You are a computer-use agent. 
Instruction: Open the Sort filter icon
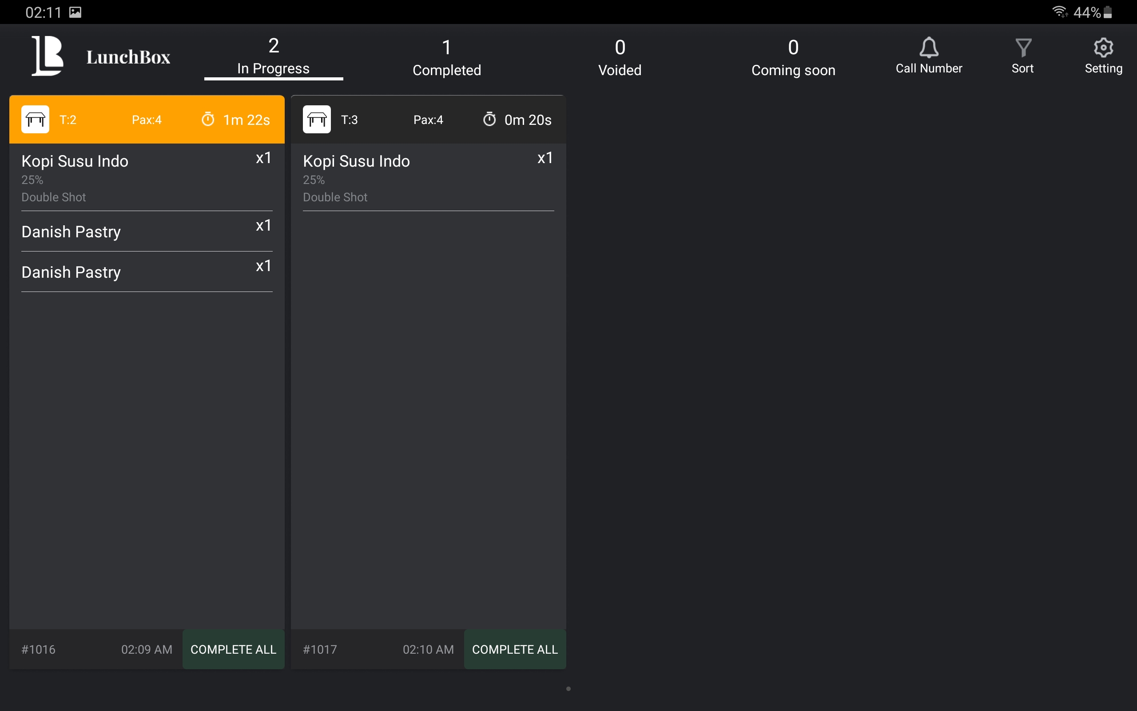(1023, 48)
